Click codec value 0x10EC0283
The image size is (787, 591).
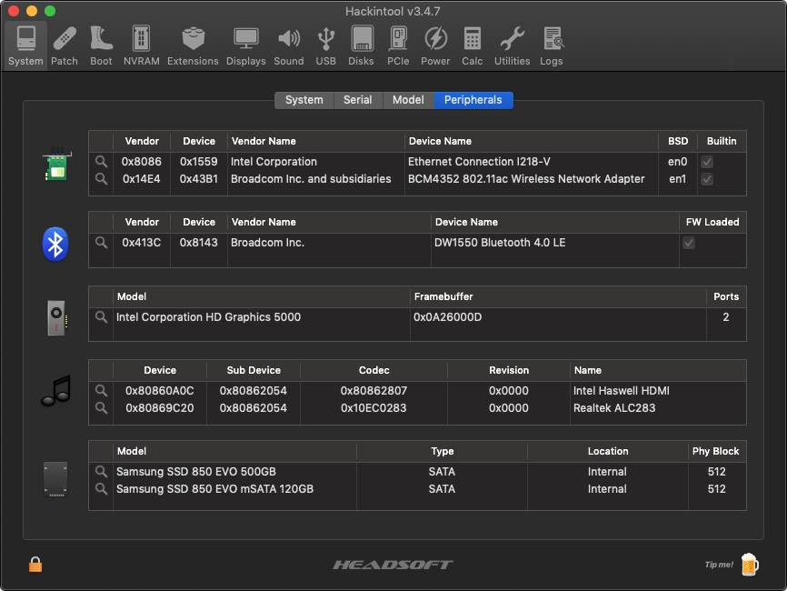(374, 407)
